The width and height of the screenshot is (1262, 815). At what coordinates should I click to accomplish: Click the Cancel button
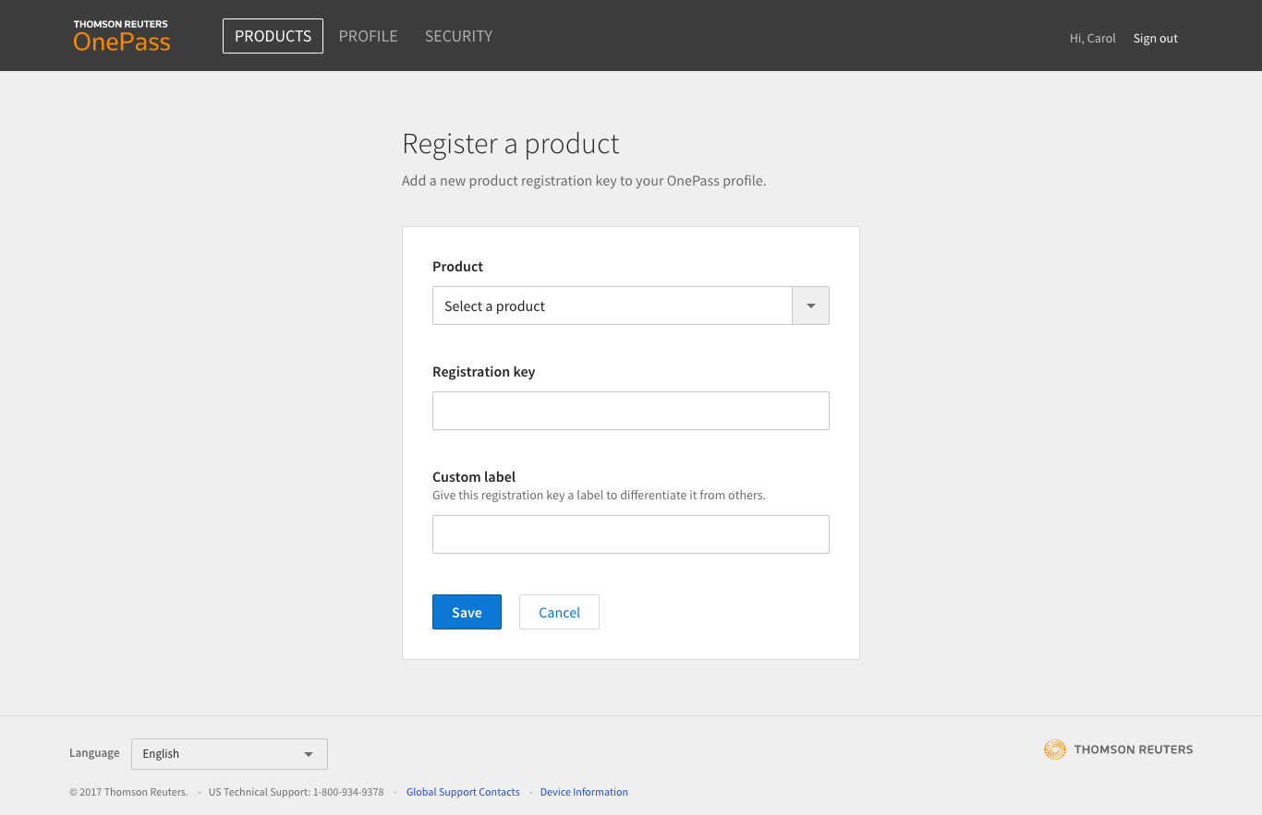tap(559, 612)
